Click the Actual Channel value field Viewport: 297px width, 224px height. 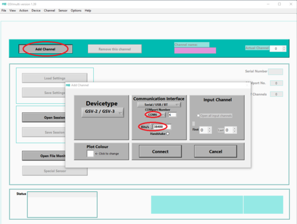(x=276, y=49)
